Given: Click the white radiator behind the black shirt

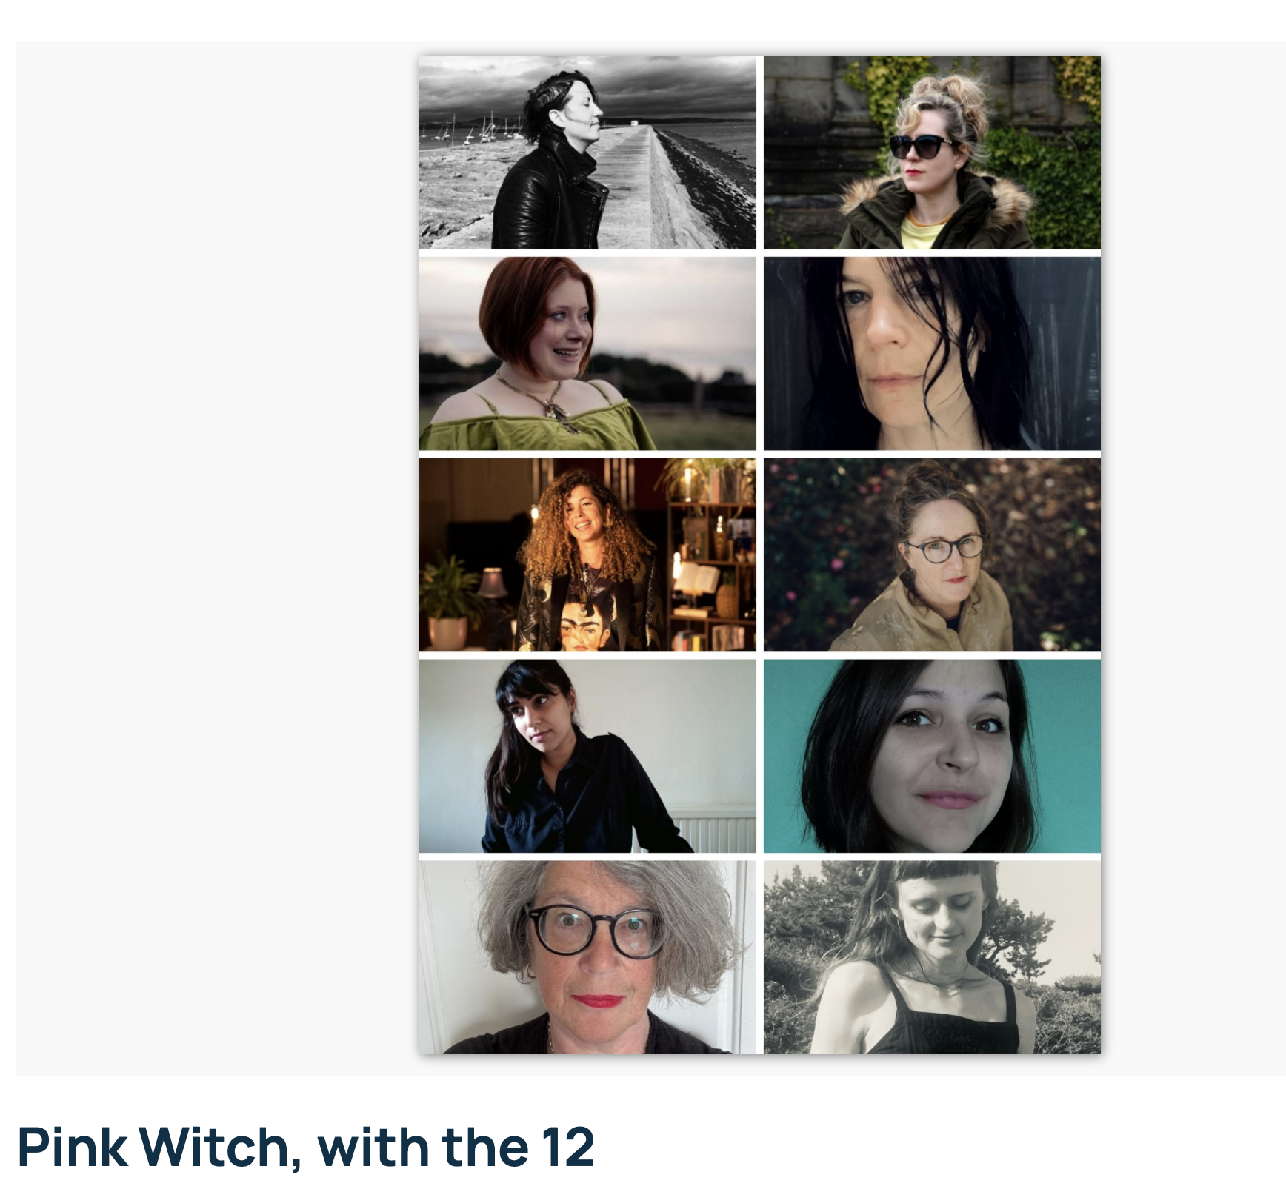Looking at the screenshot, I should pos(715,834).
